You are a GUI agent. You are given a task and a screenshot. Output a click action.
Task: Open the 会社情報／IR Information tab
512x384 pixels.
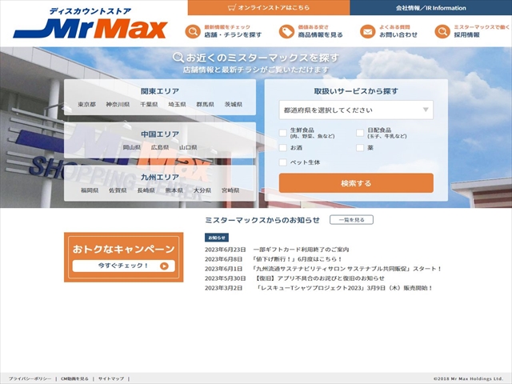click(430, 7)
